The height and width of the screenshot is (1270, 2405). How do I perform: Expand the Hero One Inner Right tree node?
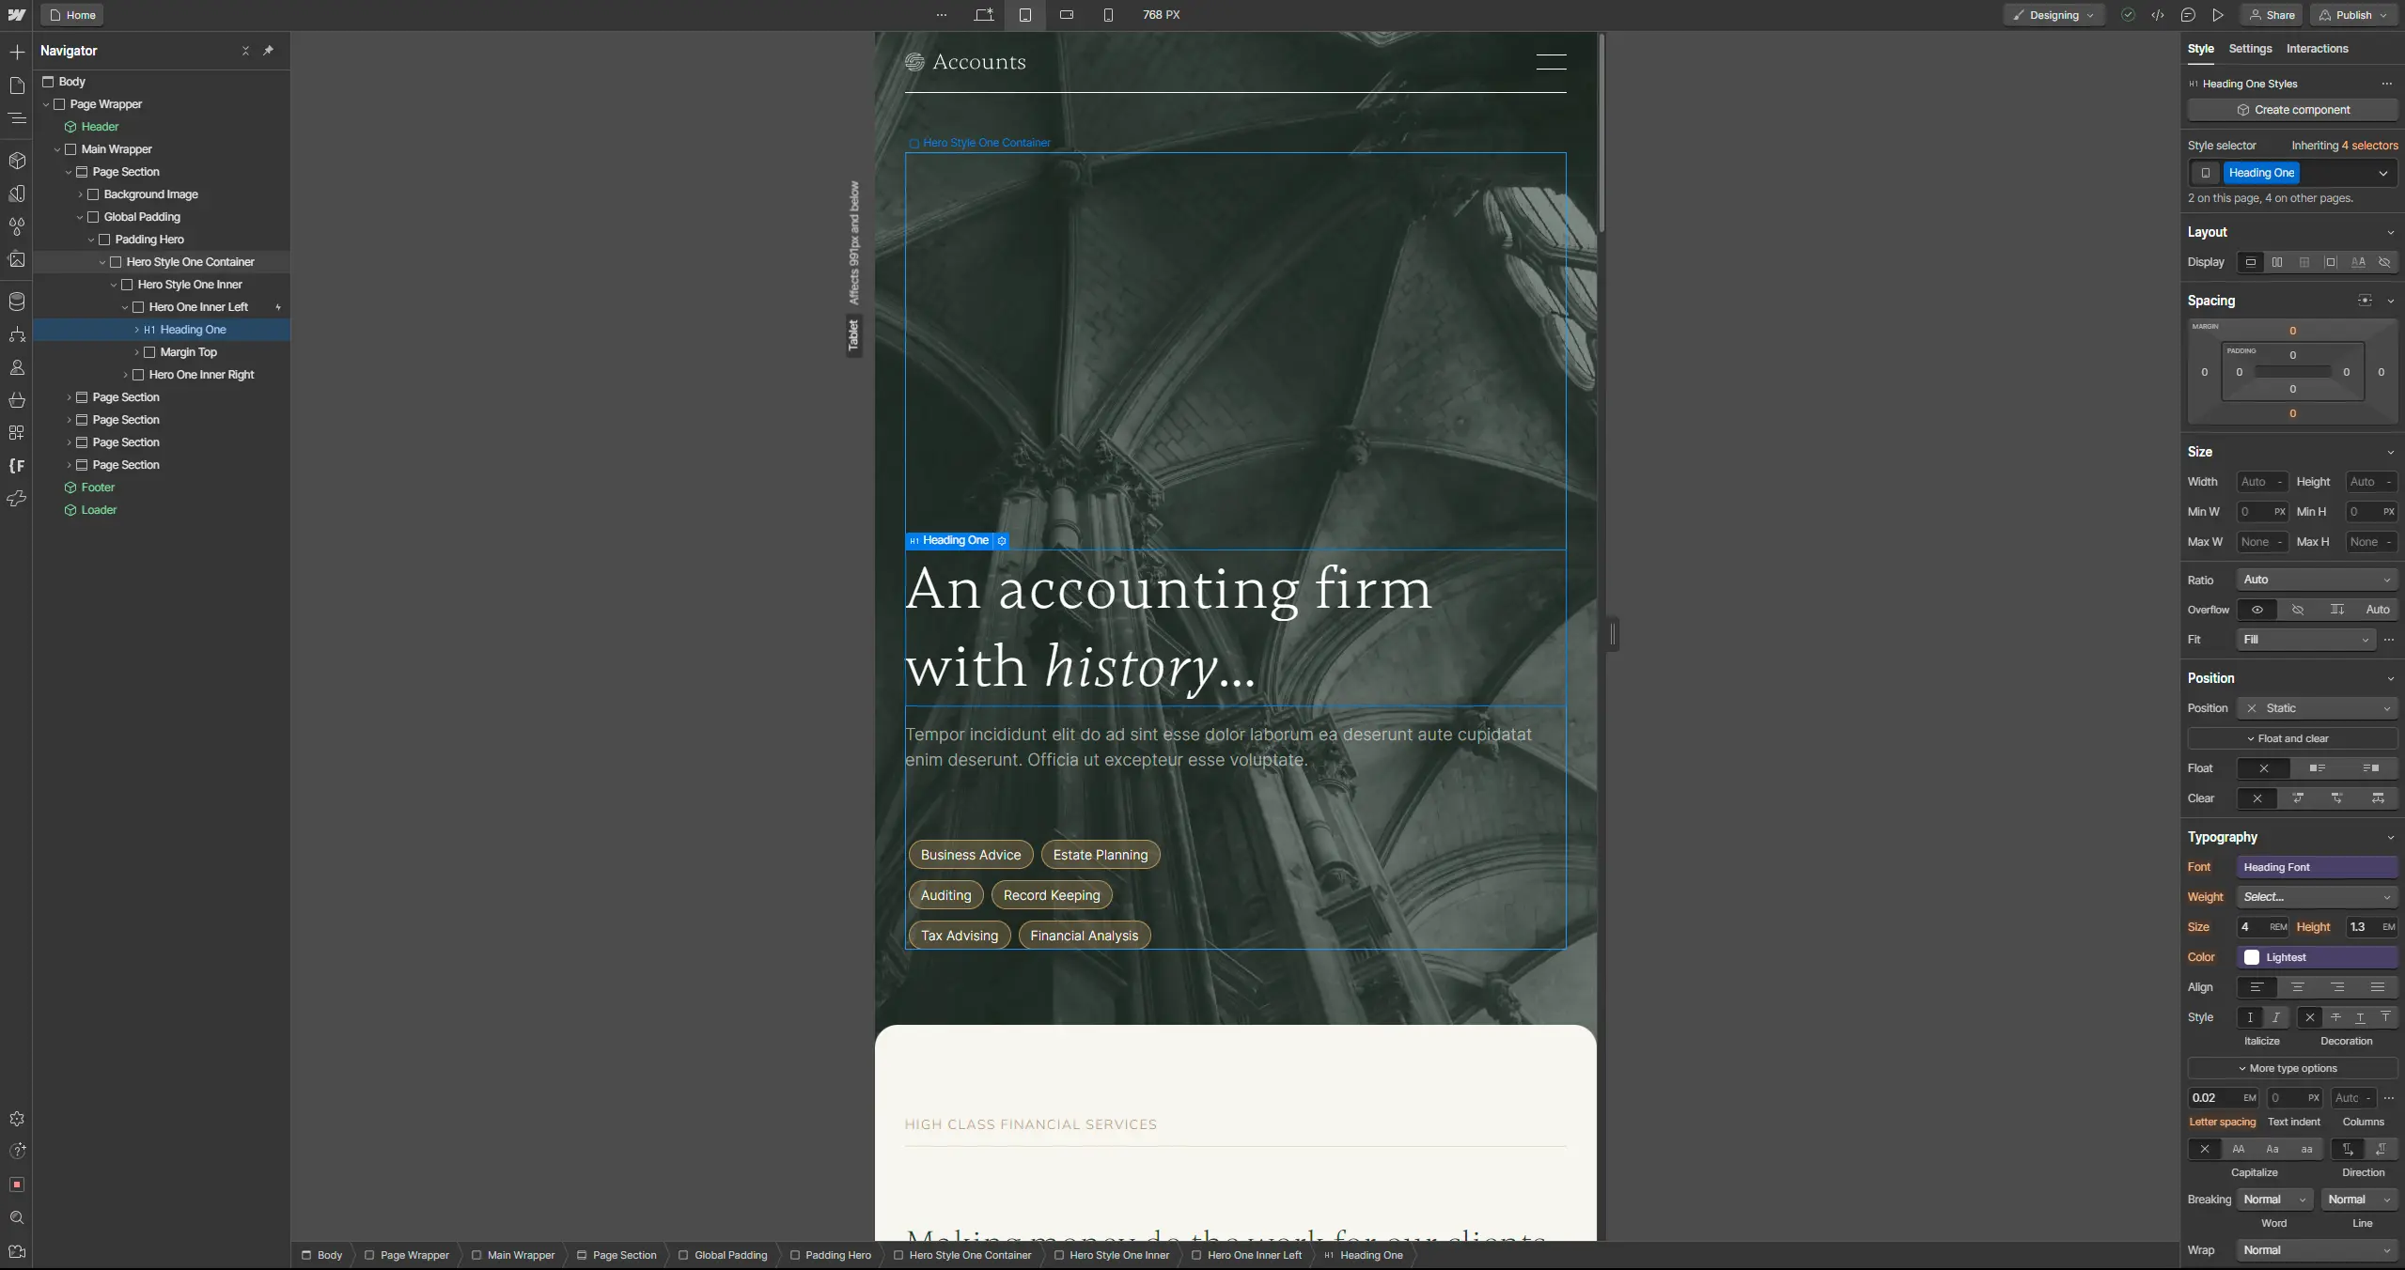125,375
